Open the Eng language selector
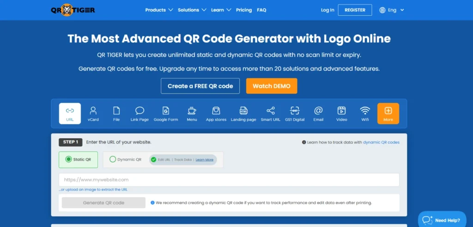This screenshot has width=473, height=227. (x=392, y=10)
